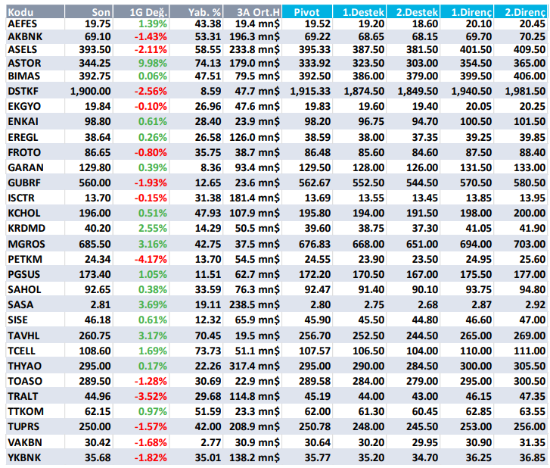This screenshot has width=550, height=468.
Task: Click the YKBNK ticker cell
Action: (24, 458)
